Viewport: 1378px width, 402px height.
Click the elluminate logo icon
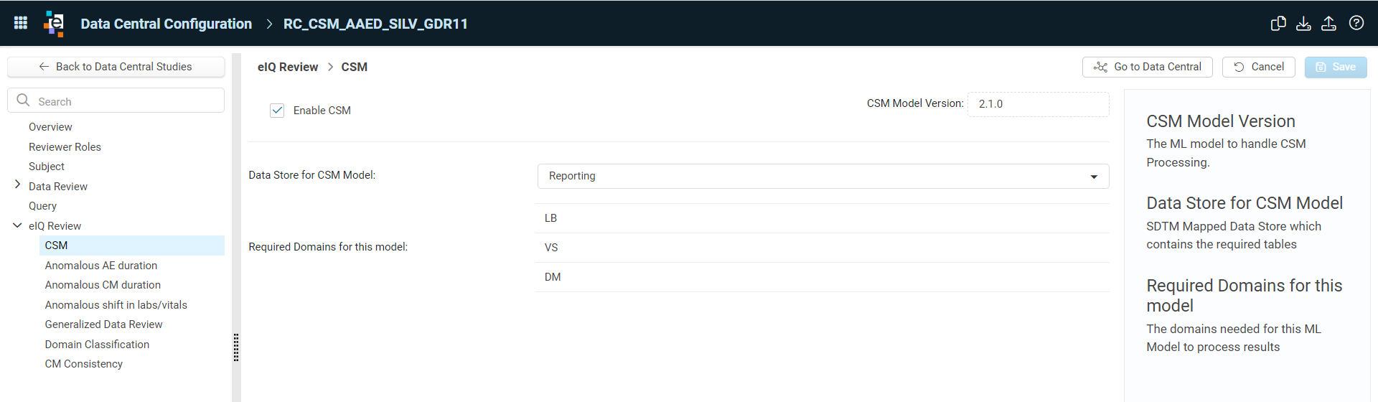pyautogui.click(x=54, y=23)
